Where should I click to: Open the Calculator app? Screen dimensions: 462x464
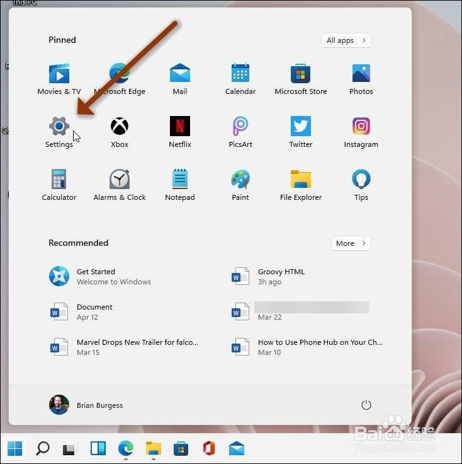click(59, 185)
